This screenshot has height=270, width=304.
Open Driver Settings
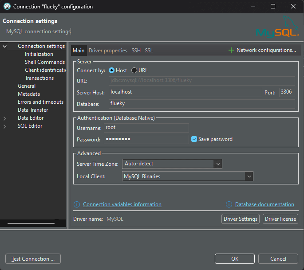240,219
